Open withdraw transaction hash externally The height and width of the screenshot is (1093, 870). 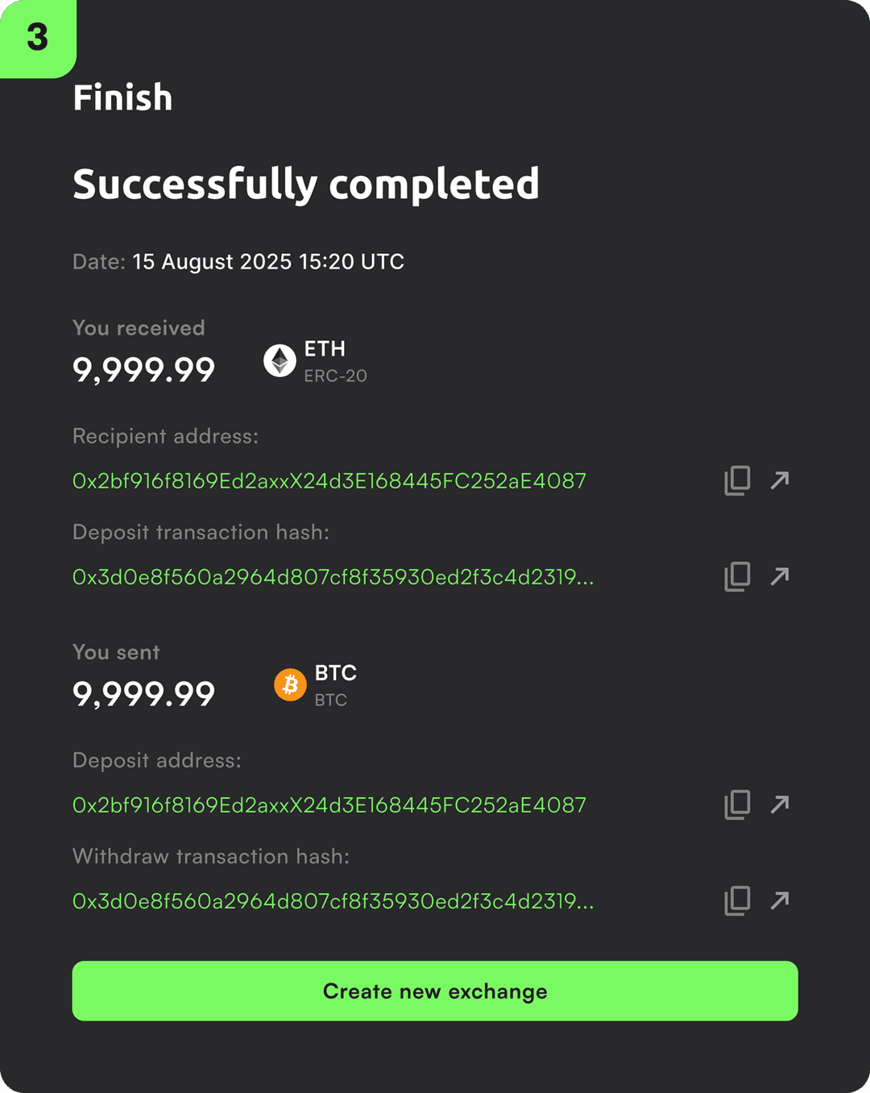[780, 900]
